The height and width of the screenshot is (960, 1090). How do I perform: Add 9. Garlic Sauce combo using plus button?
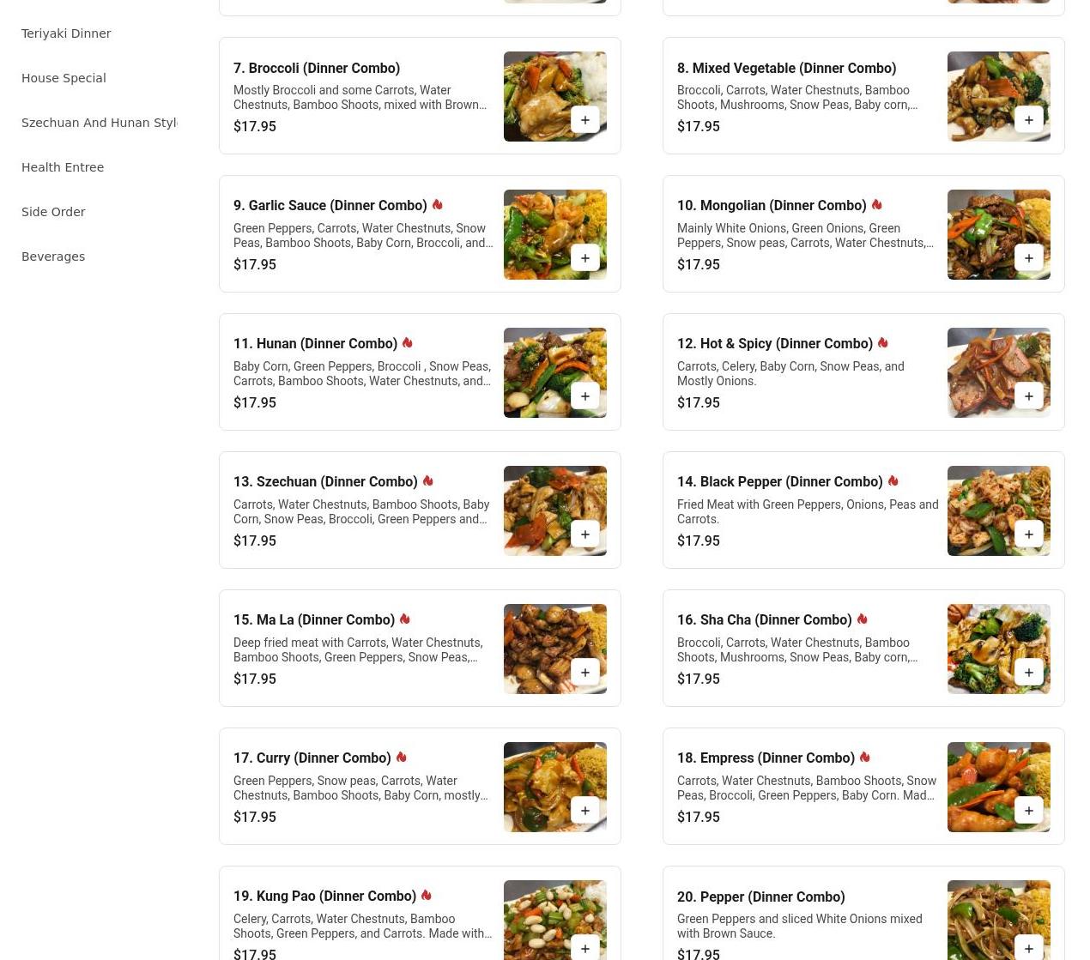584,258
